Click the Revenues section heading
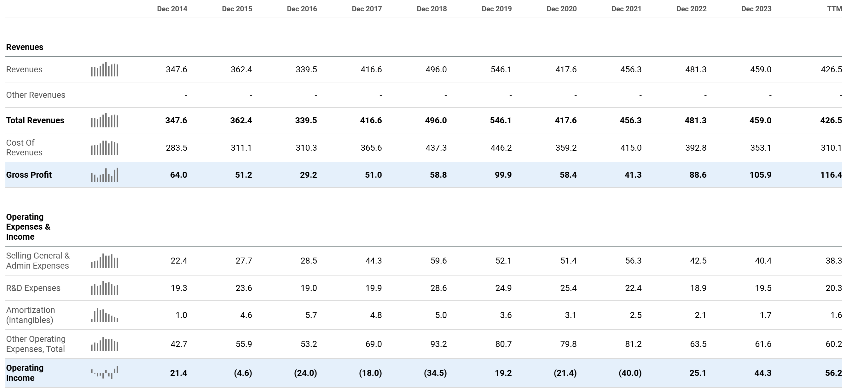The image size is (846, 390). [25, 47]
